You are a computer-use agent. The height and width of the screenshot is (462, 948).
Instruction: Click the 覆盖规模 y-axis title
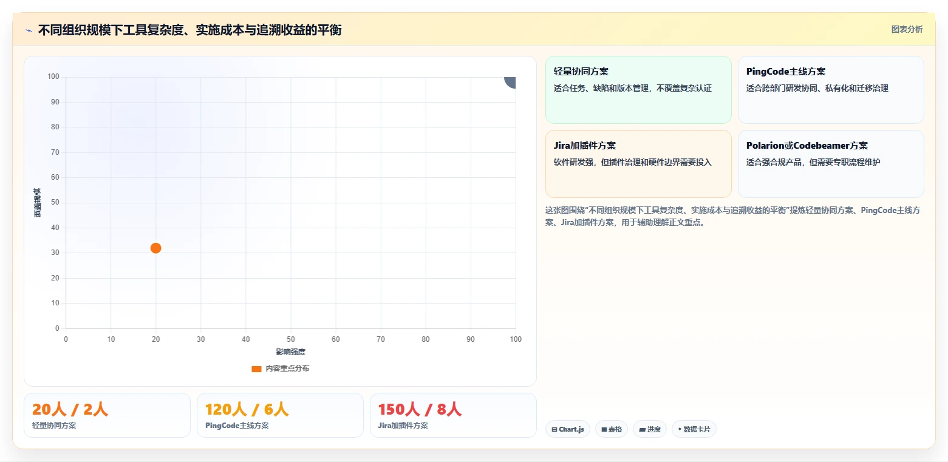click(x=38, y=203)
